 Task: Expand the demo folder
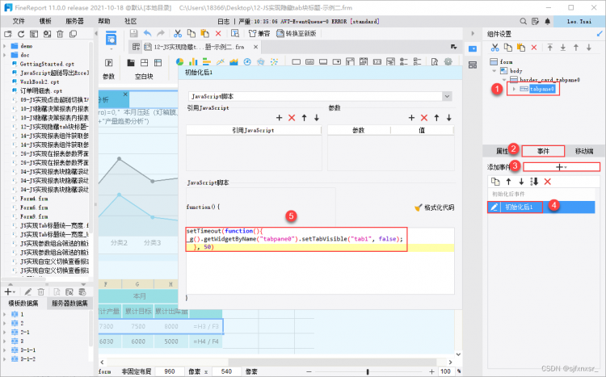(5, 46)
